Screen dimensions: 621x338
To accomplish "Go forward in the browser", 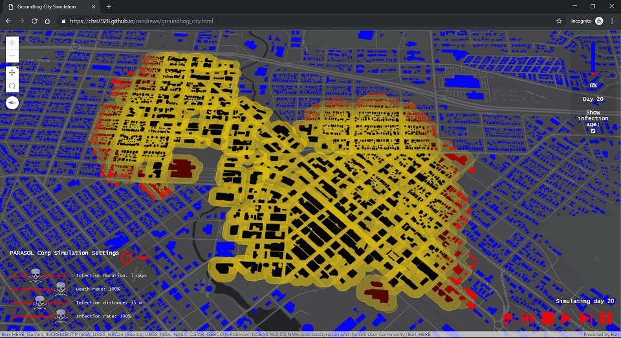I will click(x=21, y=21).
